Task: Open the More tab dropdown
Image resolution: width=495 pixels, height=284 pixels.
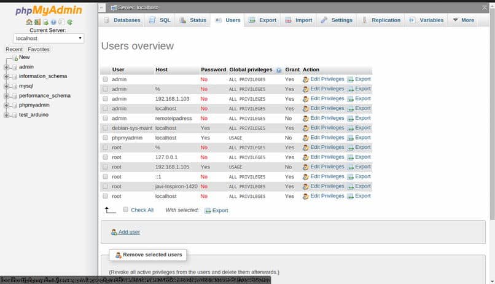Action: [464, 20]
